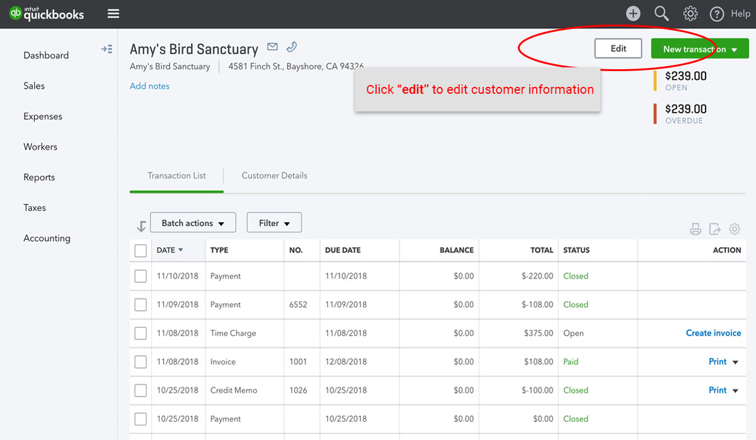Check the Payment 6552 row checkbox
Screen dimensions: 756x440
[140, 305]
